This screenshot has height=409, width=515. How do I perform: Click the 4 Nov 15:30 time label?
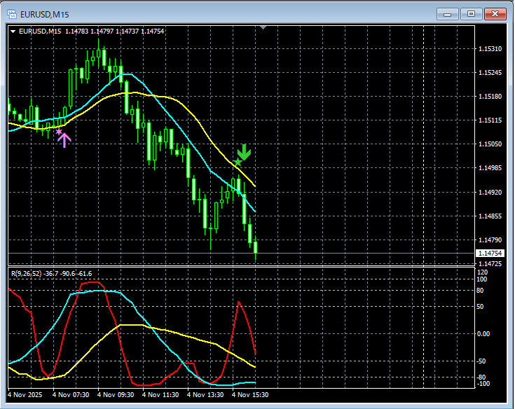(250, 394)
